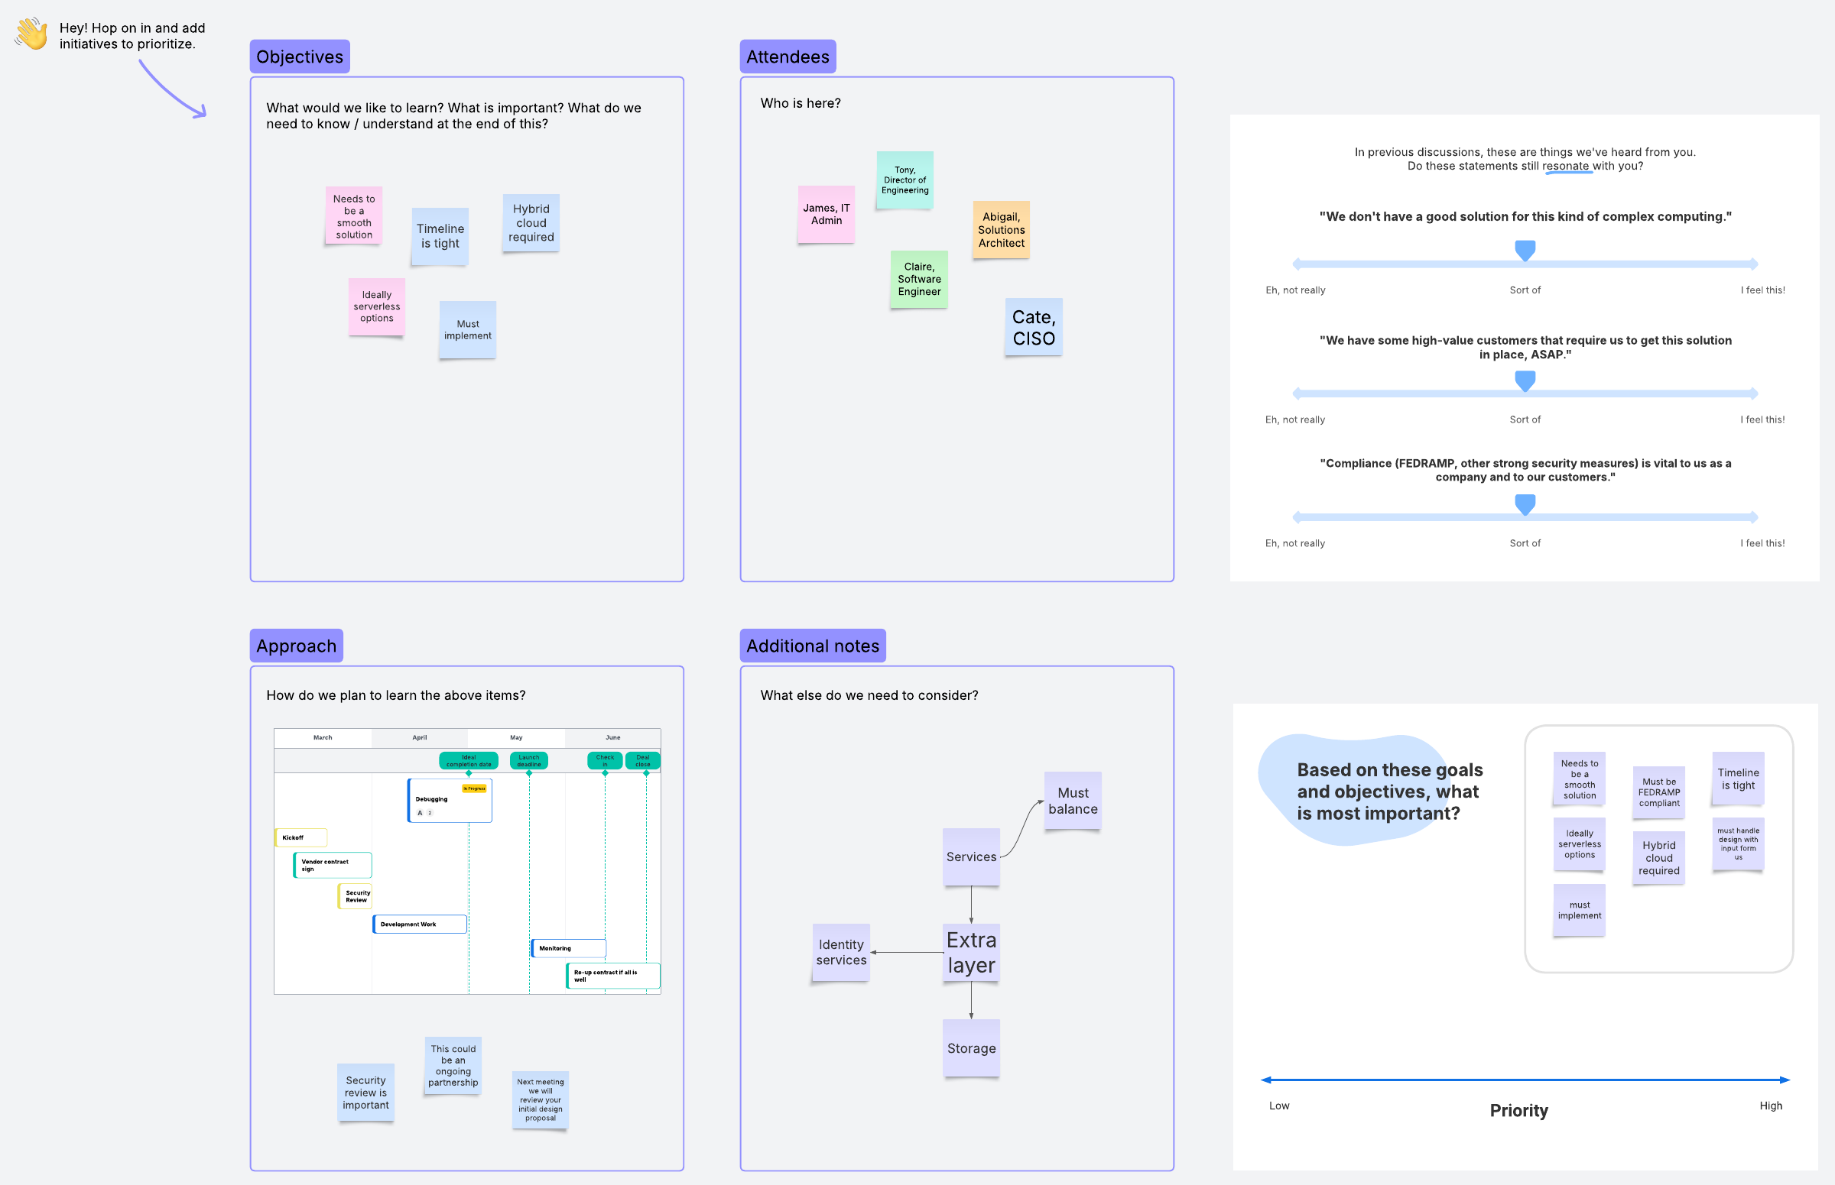Select 'Abigail, Solutions Architect' sticky note
Viewport: 1835px width, 1185px height.
click(1001, 230)
